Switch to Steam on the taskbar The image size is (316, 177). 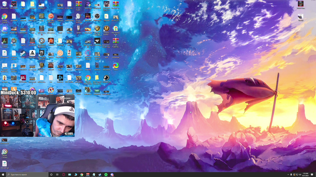click(100, 175)
